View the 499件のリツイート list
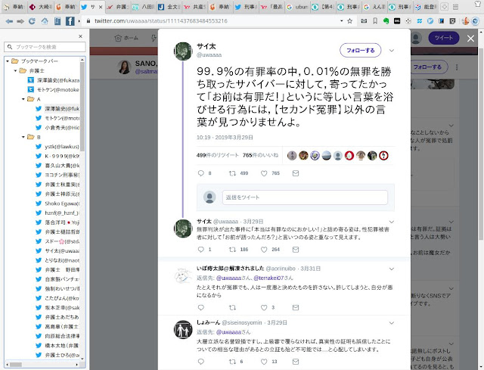The width and height of the screenshot is (484, 370). coord(218,155)
